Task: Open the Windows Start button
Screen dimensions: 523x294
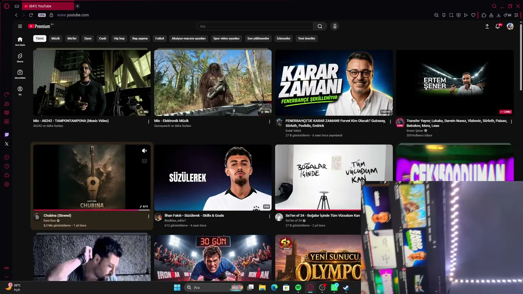Action: pos(177,287)
